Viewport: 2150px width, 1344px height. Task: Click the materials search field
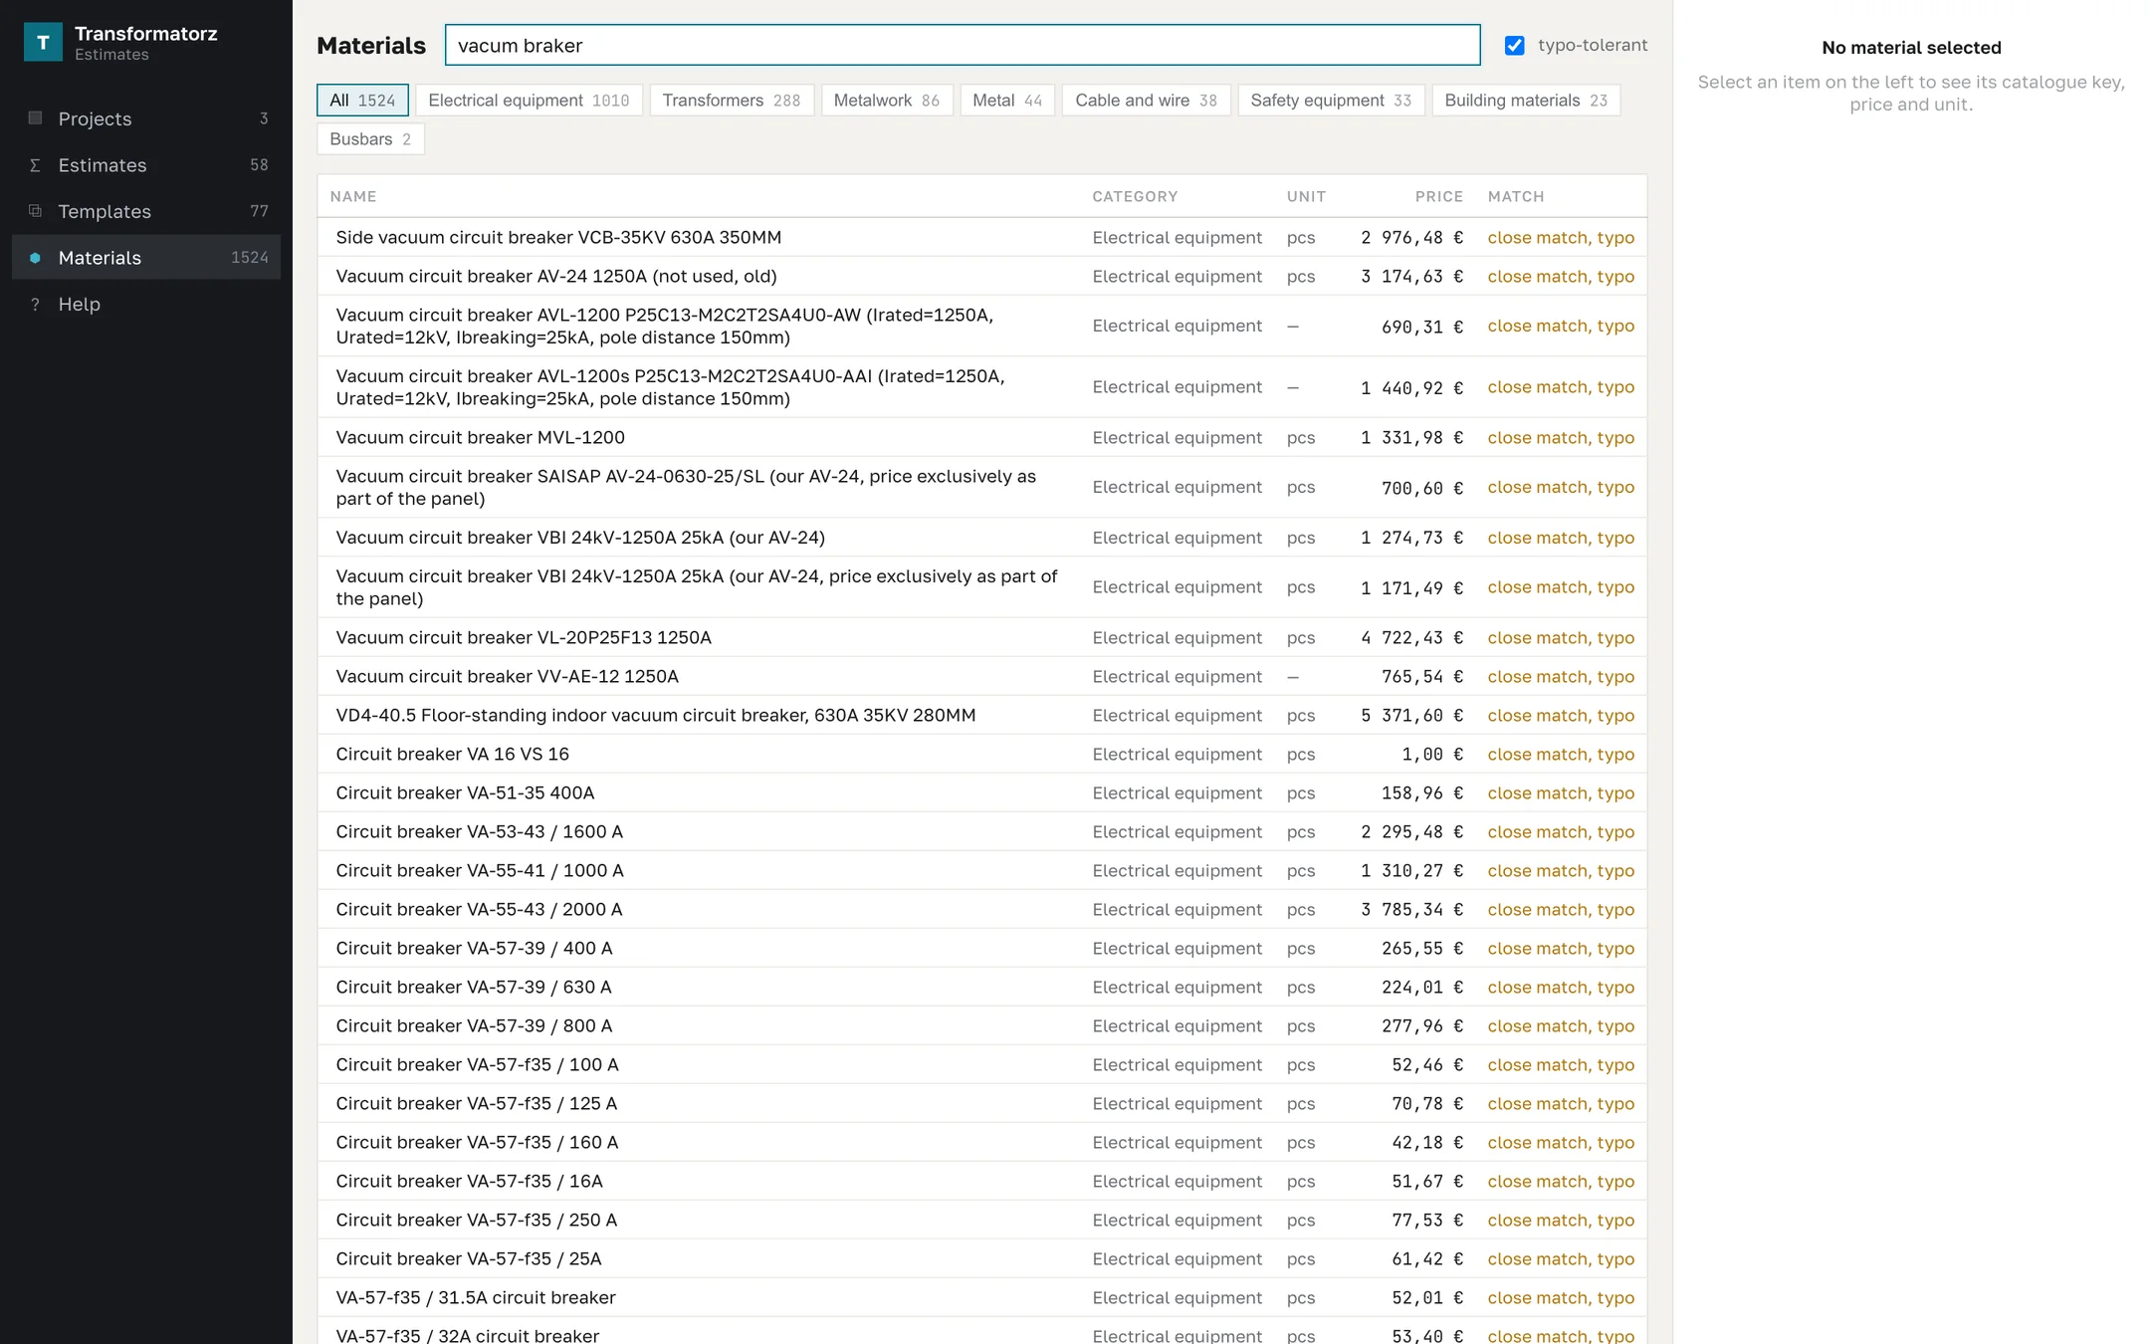pyautogui.click(x=963, y=45)
